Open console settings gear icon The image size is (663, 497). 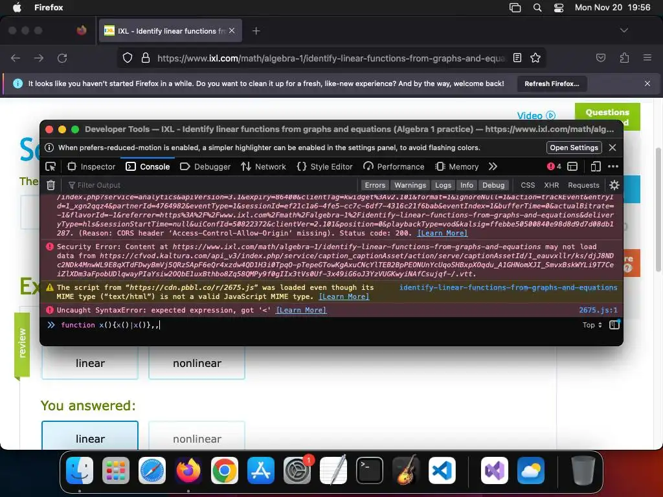click(614, 185)
